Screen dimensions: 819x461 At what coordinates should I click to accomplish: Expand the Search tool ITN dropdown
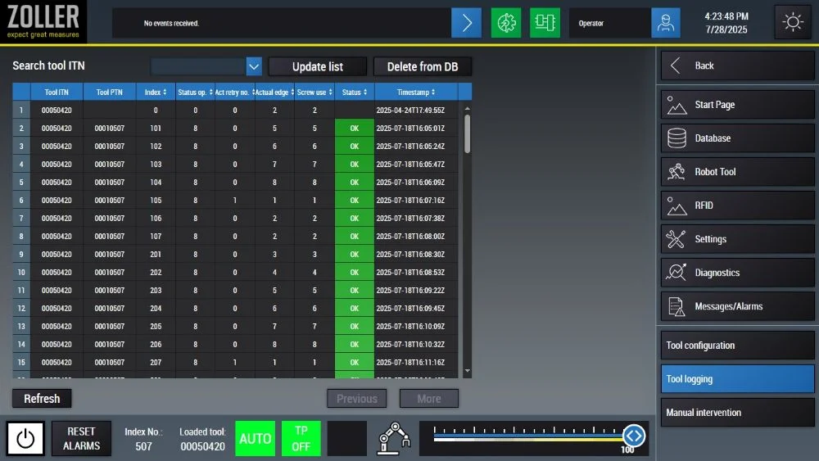254,66
